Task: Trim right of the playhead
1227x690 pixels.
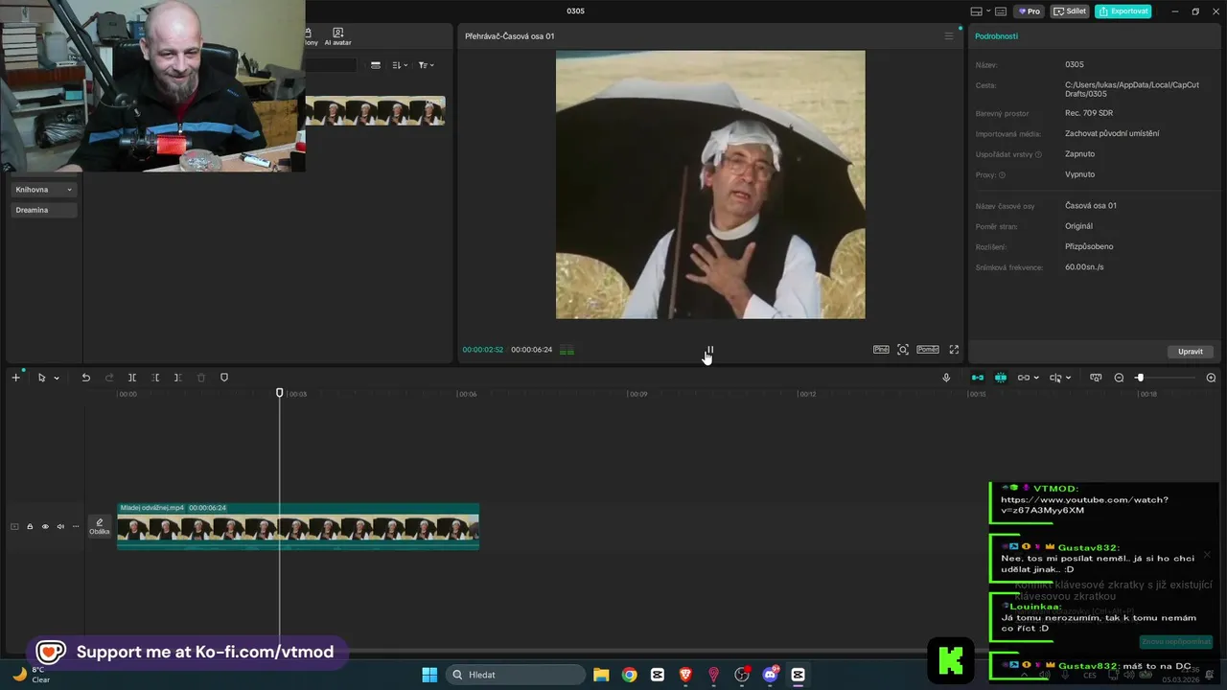Action: 177,378
